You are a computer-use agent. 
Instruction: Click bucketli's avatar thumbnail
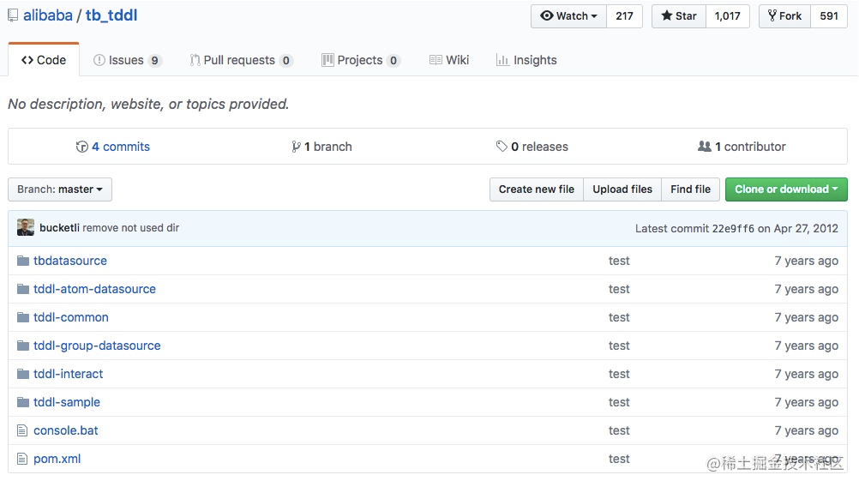click(26, 227)
